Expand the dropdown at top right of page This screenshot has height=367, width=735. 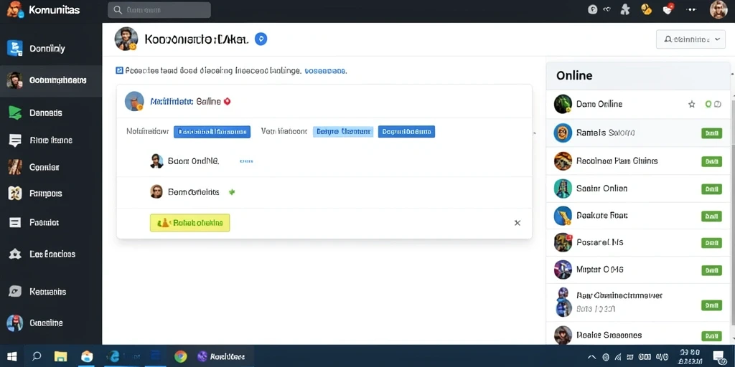[x=690, y=40]
